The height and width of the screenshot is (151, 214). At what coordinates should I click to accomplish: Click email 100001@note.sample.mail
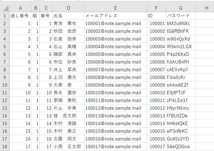coord(116,24)
